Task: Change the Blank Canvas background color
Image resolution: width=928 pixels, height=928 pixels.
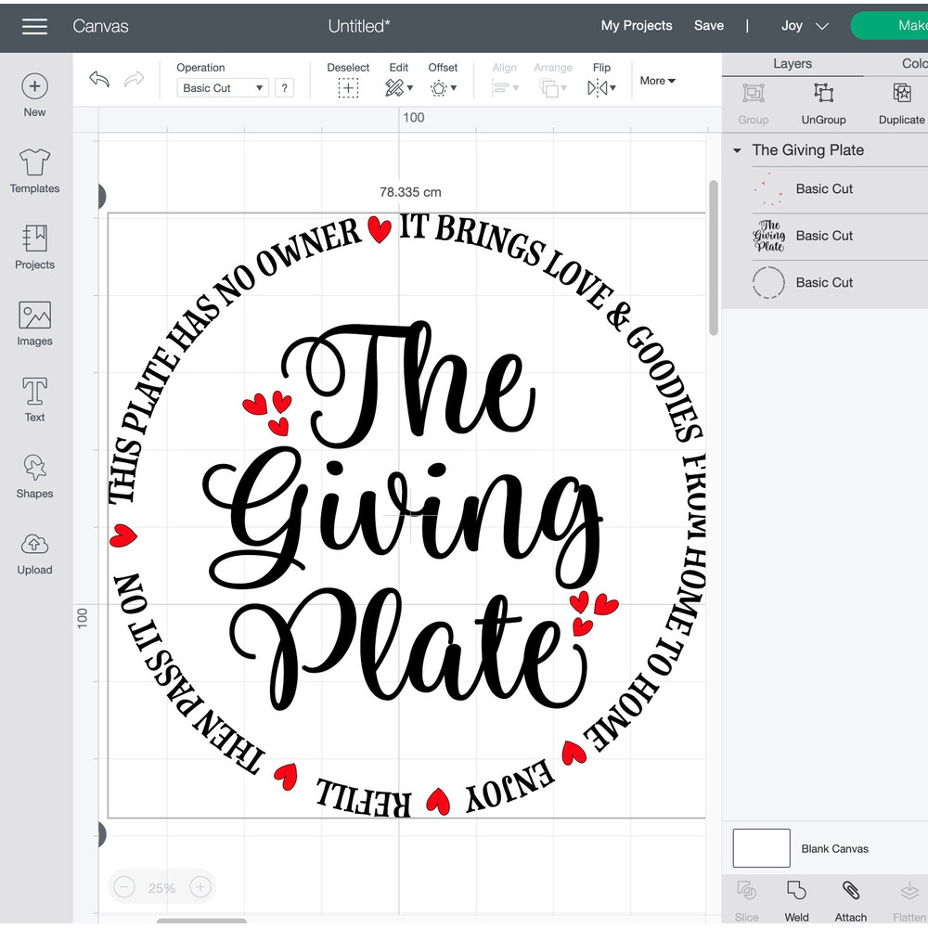Action: (x=761, y=848)
